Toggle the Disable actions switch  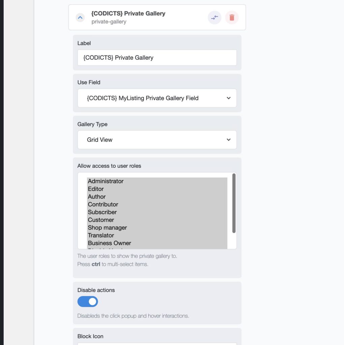(x=88, y=302)
